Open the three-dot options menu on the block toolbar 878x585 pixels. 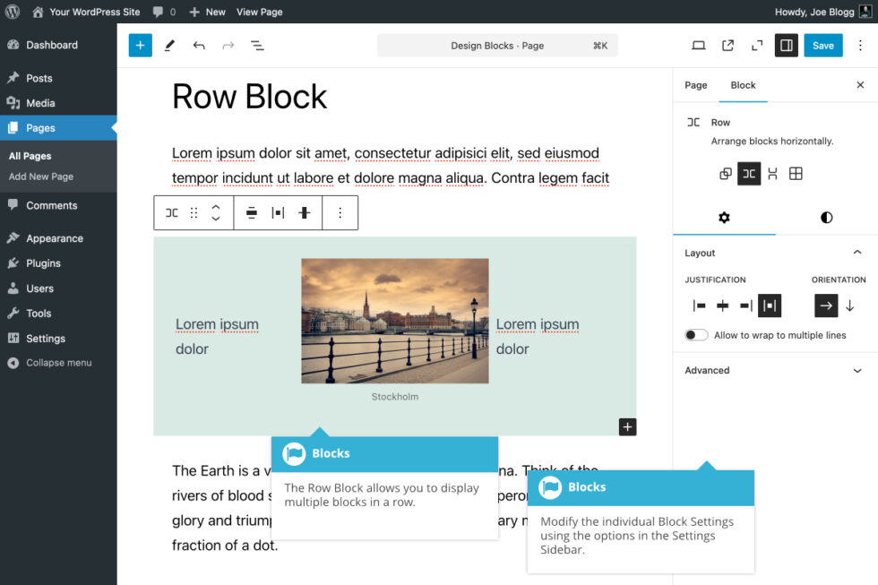(x=340, y=212)
